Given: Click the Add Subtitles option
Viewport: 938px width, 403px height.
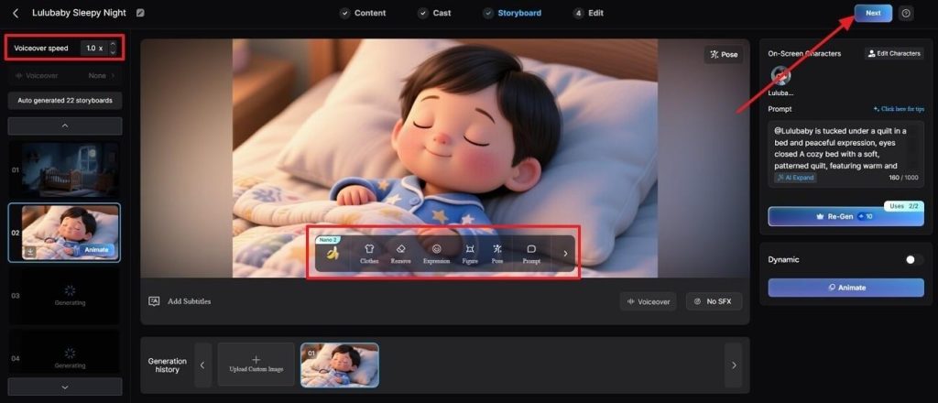Looking at the screenshot, I should 180,301.
